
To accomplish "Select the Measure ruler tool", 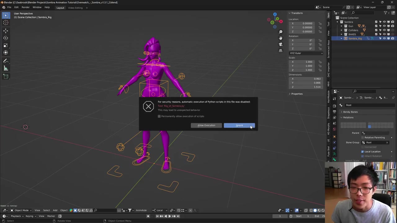I will (6, 68).
